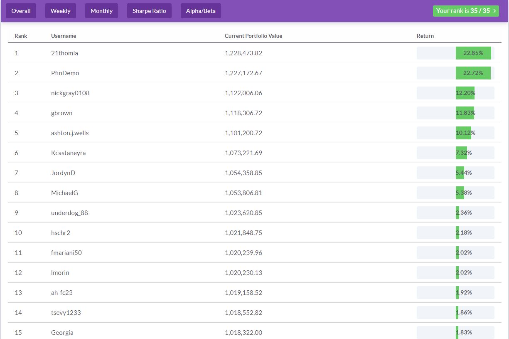The image size is (509, 339).
Task: Click the Username column header
Action: (64, 36)
